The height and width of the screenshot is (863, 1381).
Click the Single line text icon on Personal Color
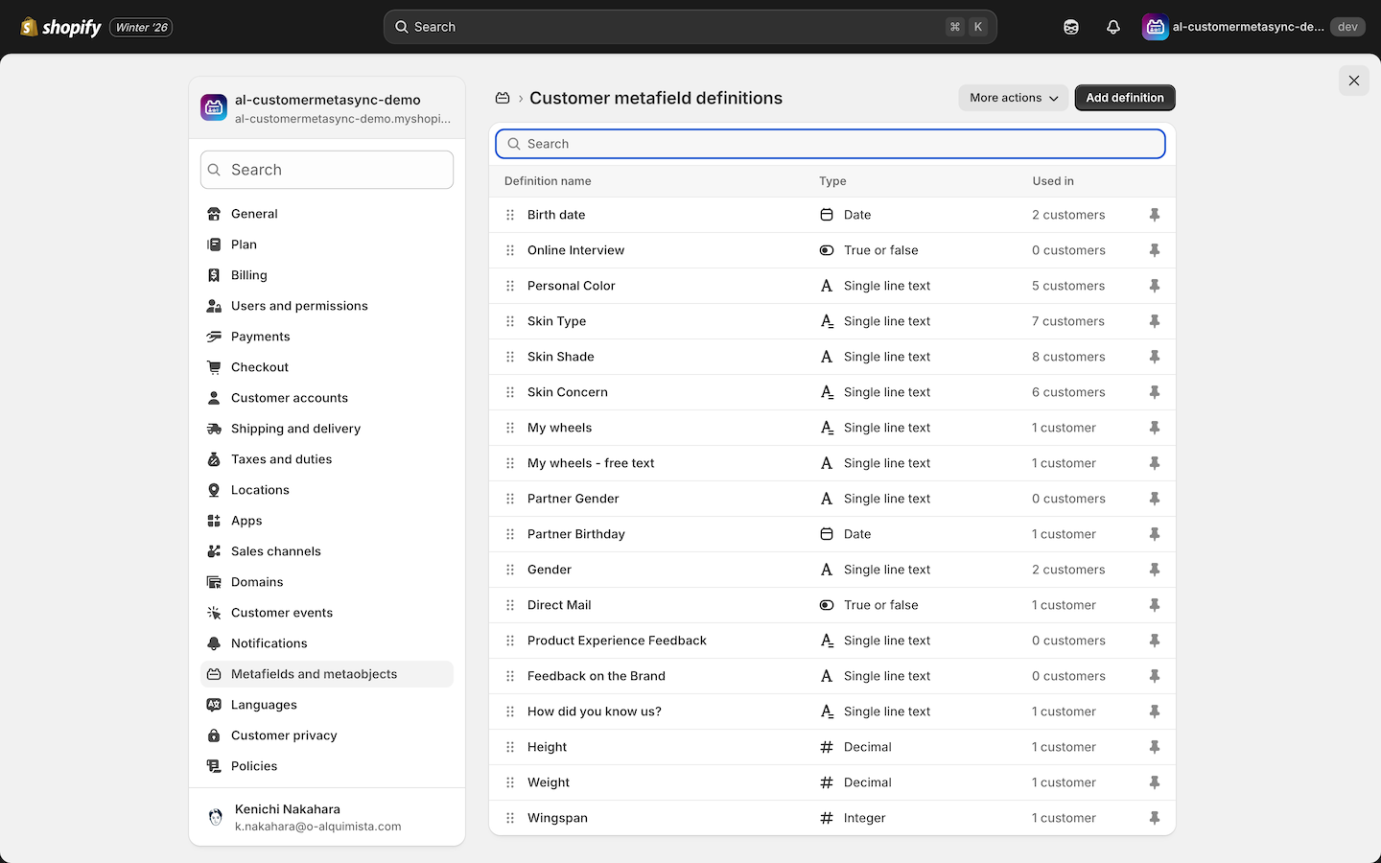(x=826, y=285)
